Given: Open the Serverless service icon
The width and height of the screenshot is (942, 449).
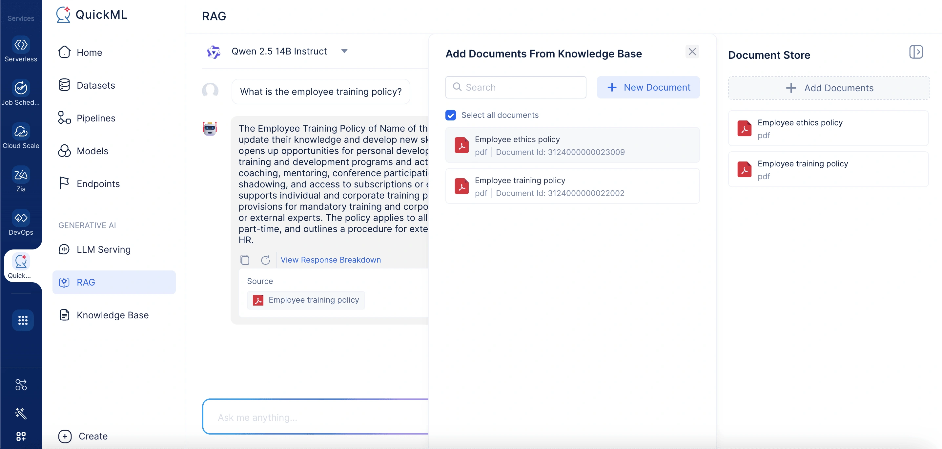Looking at the screenshot, I should pyautogui.click(x=21, y=45).
